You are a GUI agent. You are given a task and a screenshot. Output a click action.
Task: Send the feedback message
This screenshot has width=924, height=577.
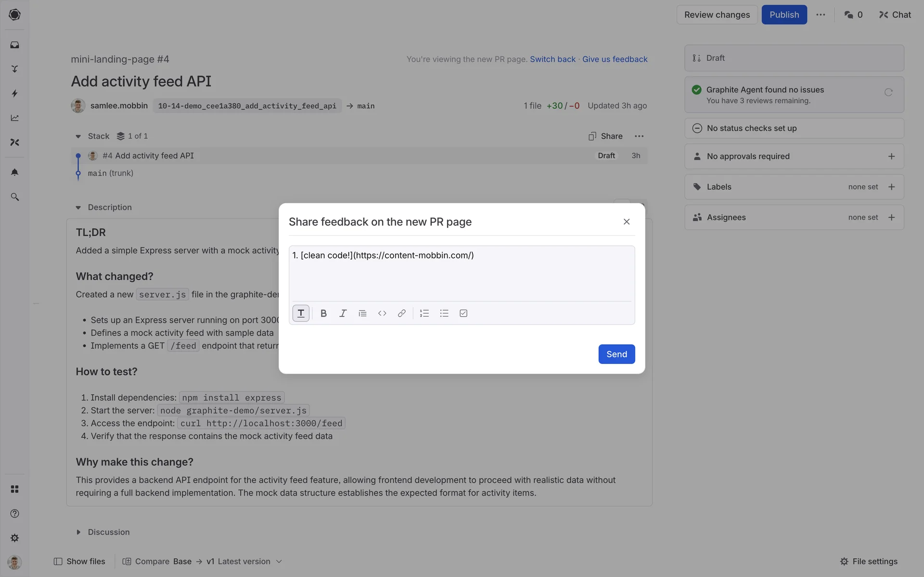[616, 354]
